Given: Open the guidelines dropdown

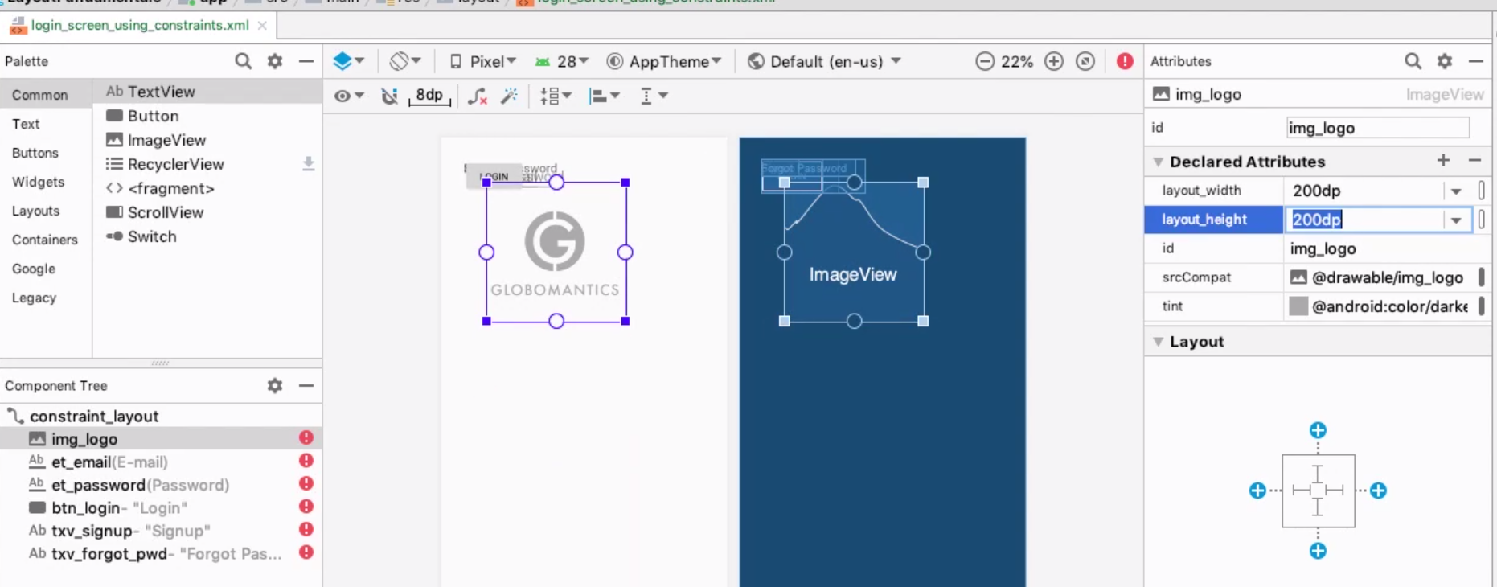Looking at the screenshot, I should point(654,96).
